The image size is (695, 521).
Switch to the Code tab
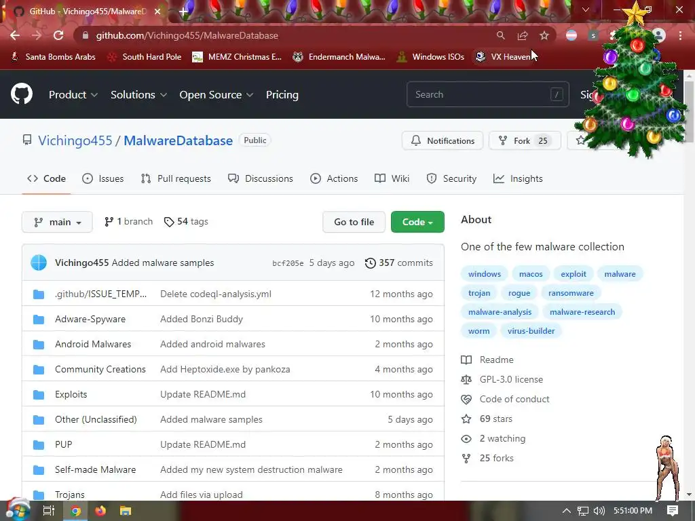(x=46, y=178)
